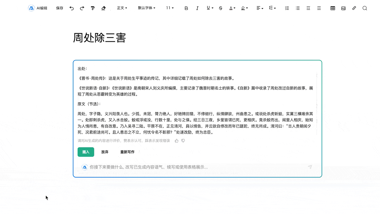The width and height of the screenshot is (380, 214).
Task: Open the font size 11 dropdown
Action: (170, 8)
